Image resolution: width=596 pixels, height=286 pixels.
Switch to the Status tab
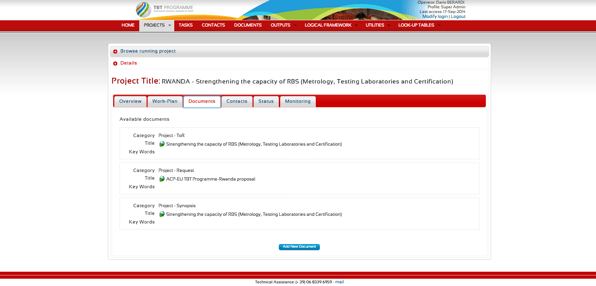coord(266,101)
